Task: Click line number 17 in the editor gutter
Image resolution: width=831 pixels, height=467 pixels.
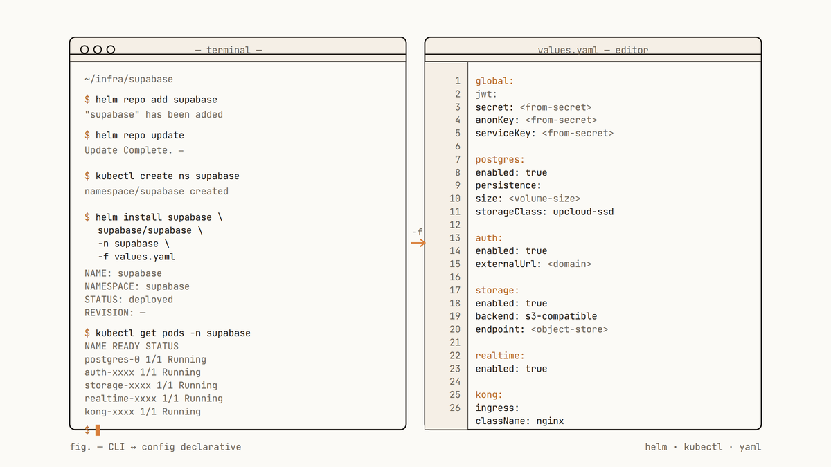Action: (x=455, y=290)
